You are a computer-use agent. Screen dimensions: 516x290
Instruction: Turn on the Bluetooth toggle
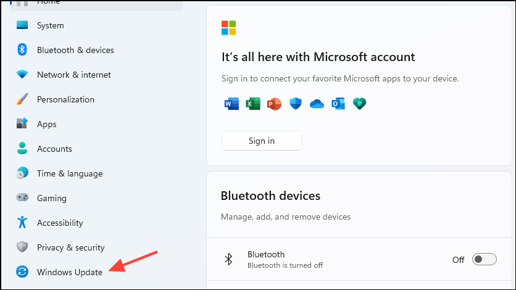coord(484,259)
